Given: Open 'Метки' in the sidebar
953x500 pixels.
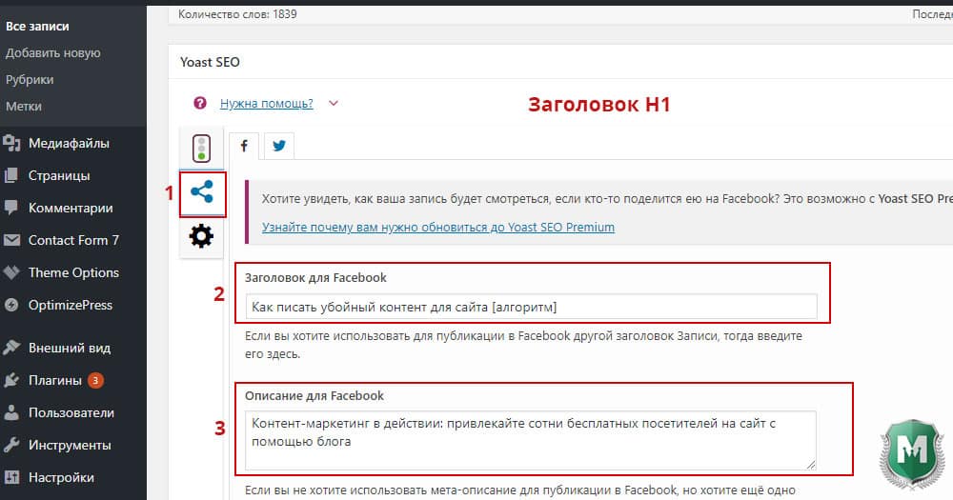Looking at the screenshot, I should point(24,107).
